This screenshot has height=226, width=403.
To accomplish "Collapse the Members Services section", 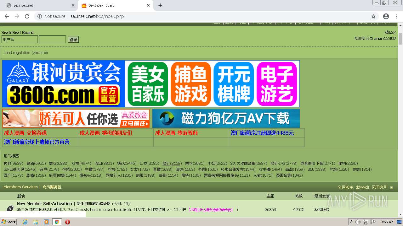I will click(x=391, y=187).
